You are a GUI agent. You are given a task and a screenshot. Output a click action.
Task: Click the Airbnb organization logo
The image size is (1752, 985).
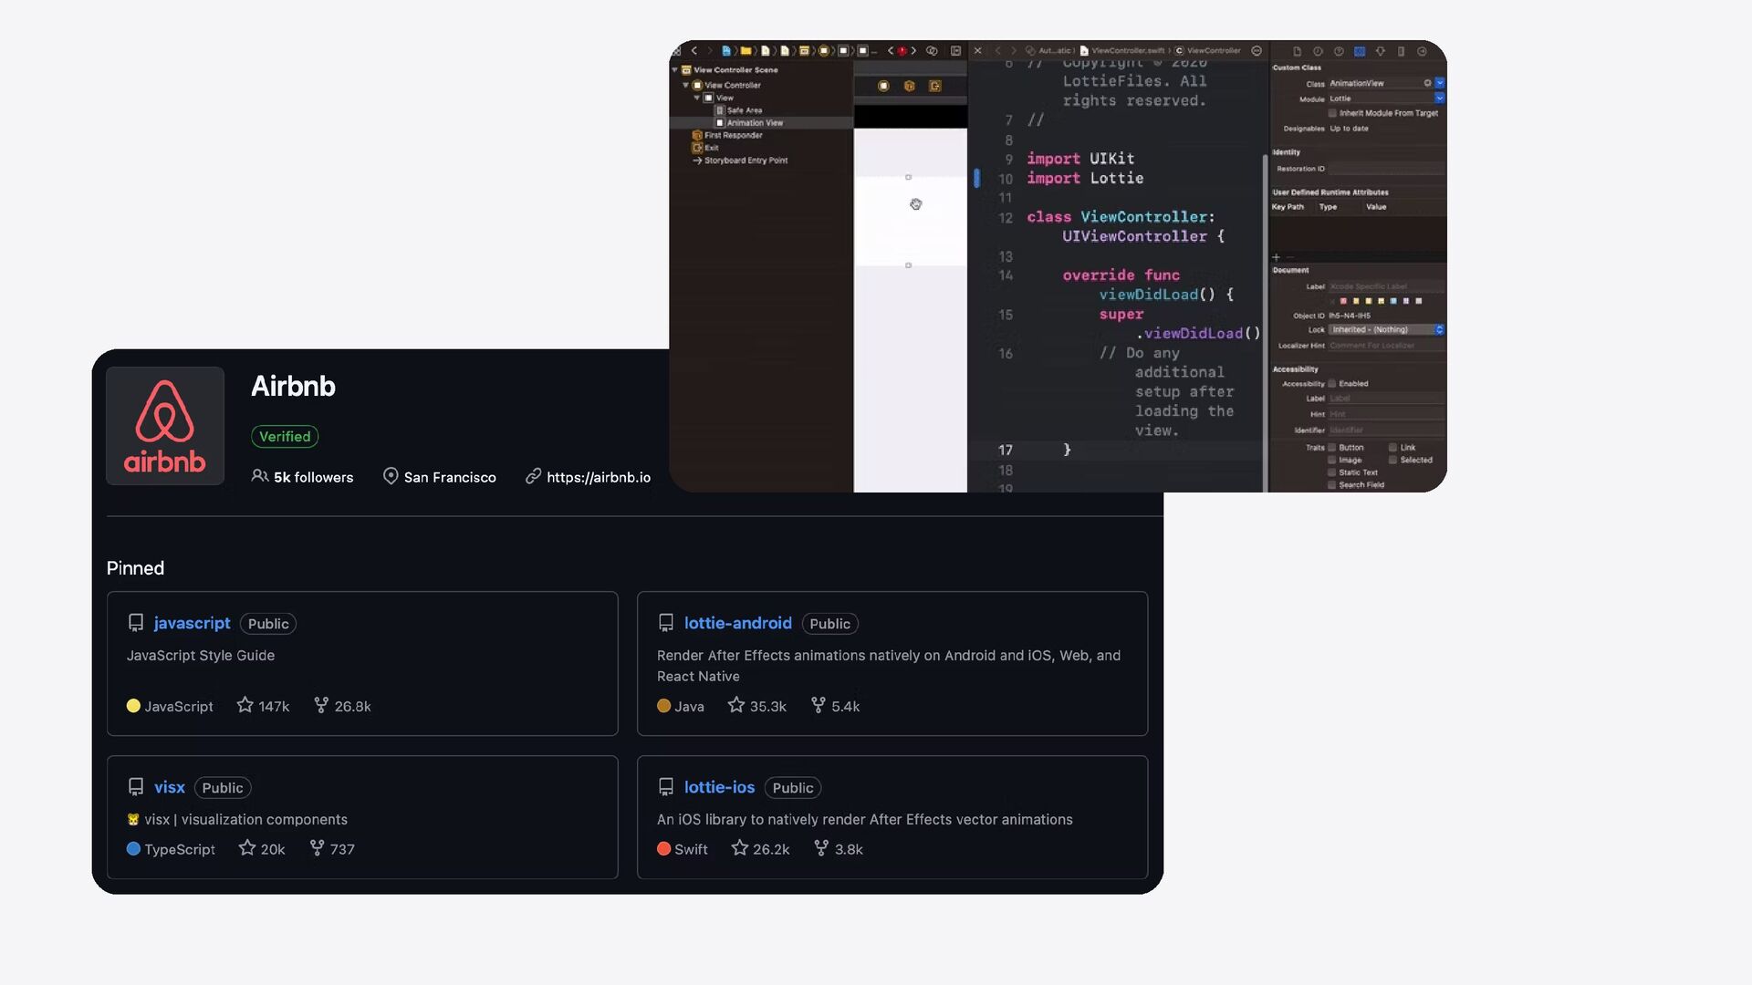(165, 426)
